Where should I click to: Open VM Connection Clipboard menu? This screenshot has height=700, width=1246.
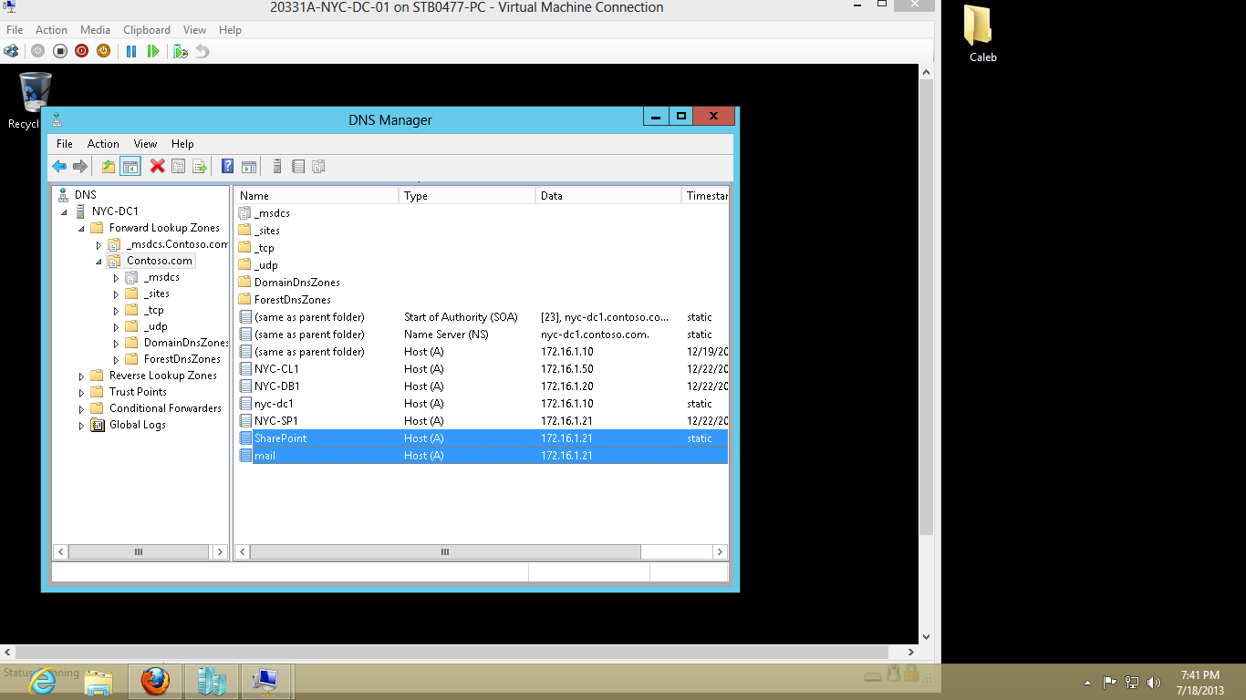click(147, 30)
